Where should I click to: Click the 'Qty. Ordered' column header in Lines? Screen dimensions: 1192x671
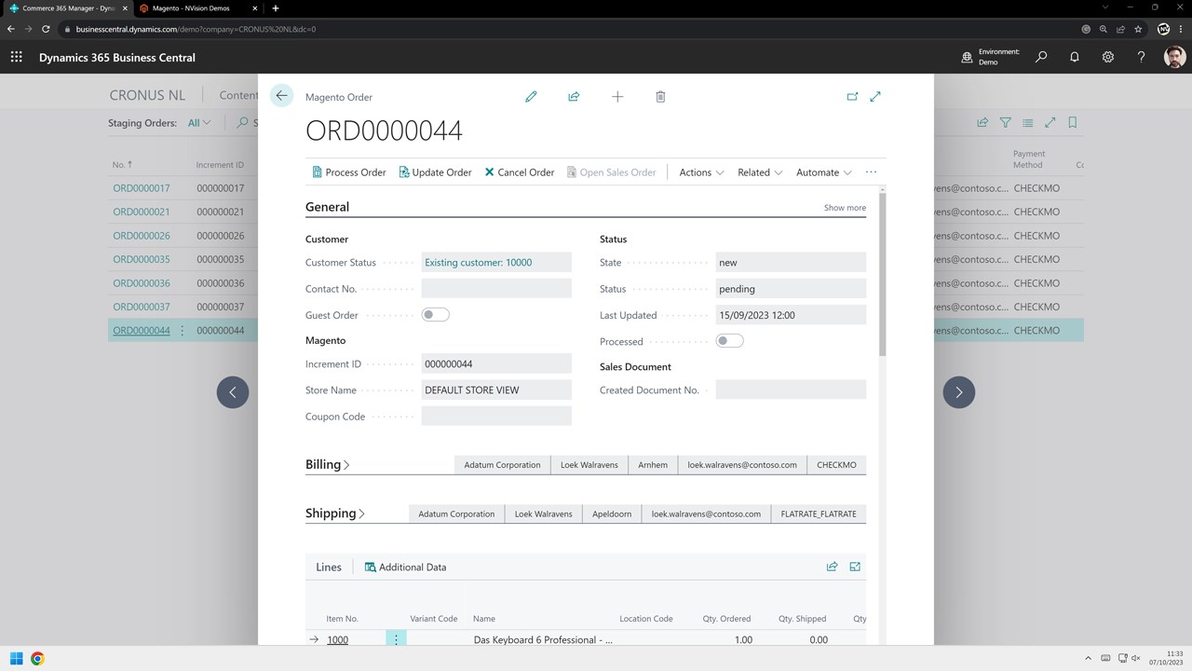[726, 619]
